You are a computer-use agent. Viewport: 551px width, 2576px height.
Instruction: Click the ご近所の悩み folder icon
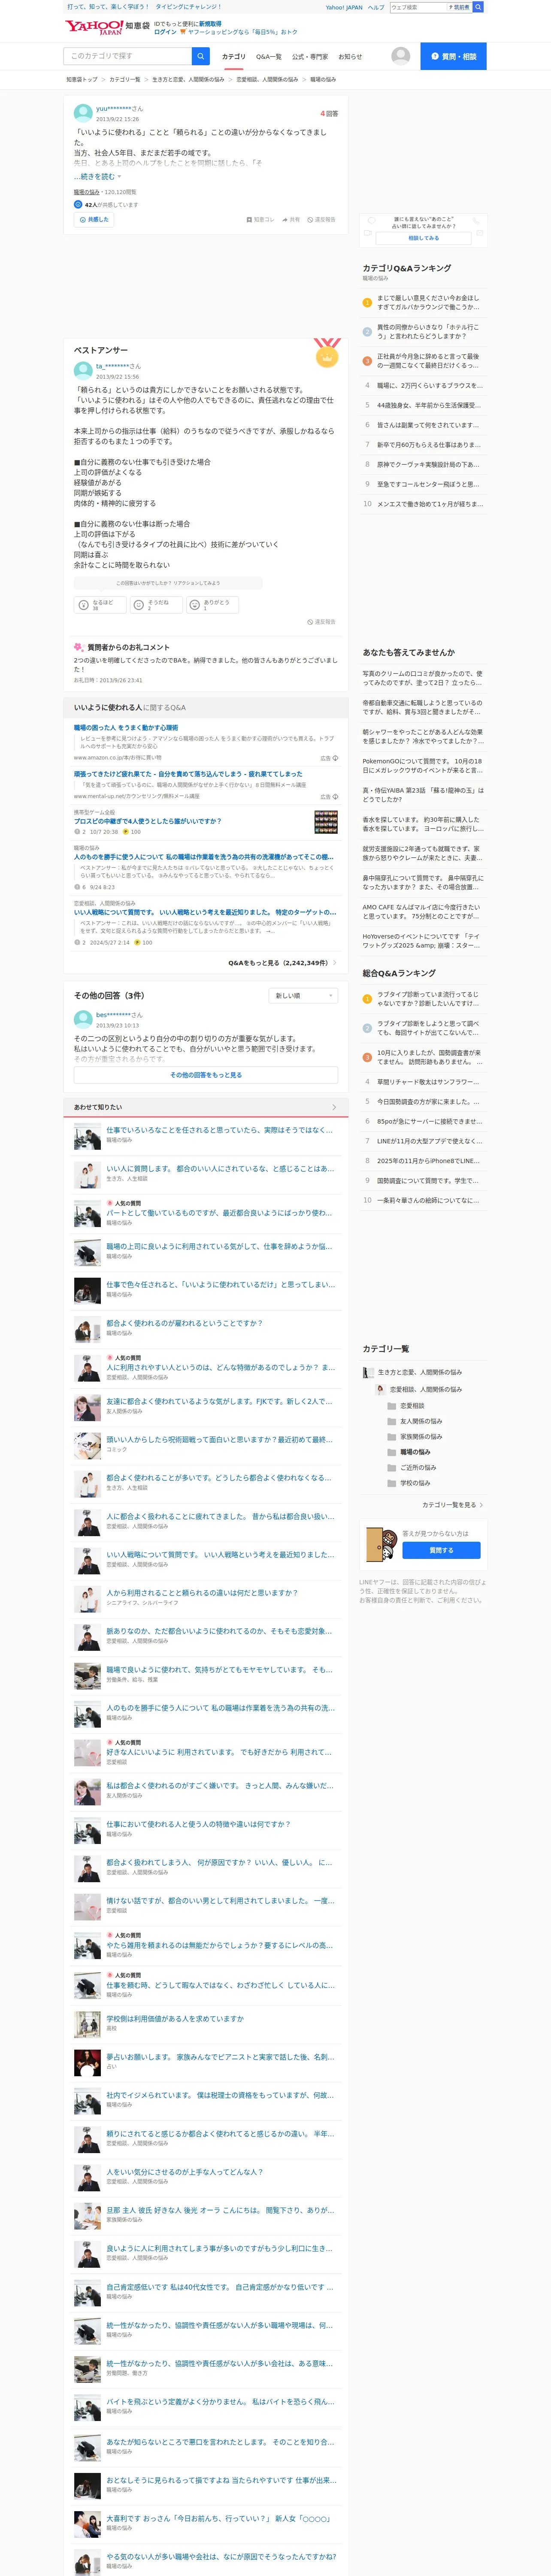392,1467
